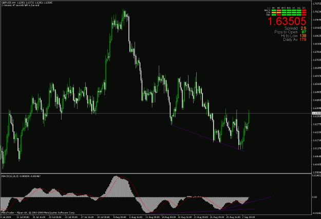
Task: Click the large red 1.63505 price readout
Action: (287, 21)
